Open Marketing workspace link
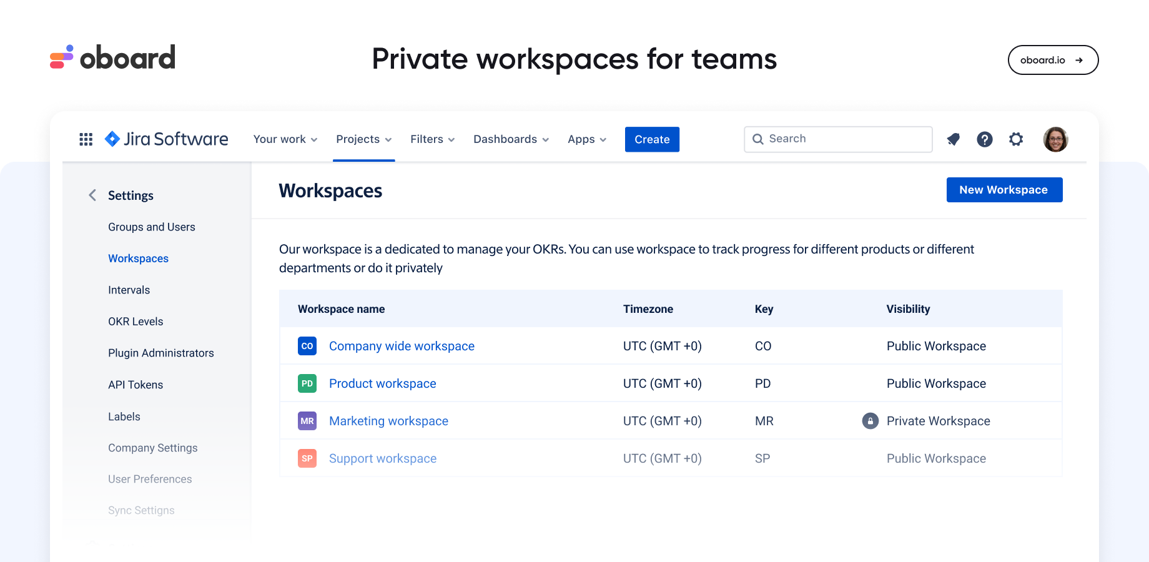Screen dimensions: 1149x562 [388, 421]
